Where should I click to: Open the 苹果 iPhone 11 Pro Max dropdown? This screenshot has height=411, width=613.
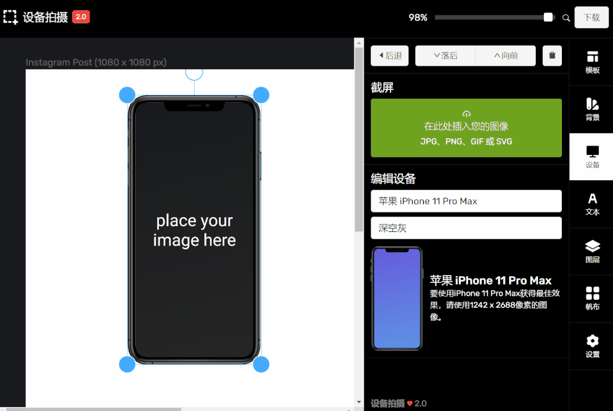466,201
